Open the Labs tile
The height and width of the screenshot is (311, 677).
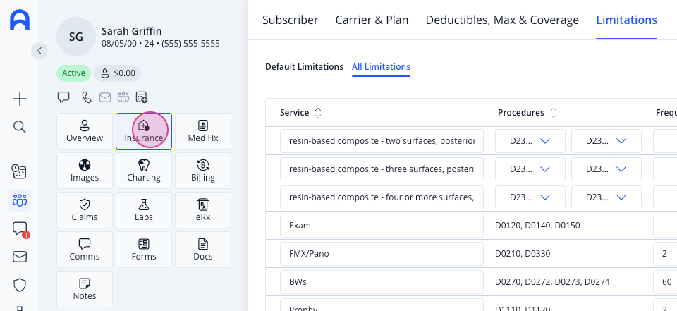point(144,210)
